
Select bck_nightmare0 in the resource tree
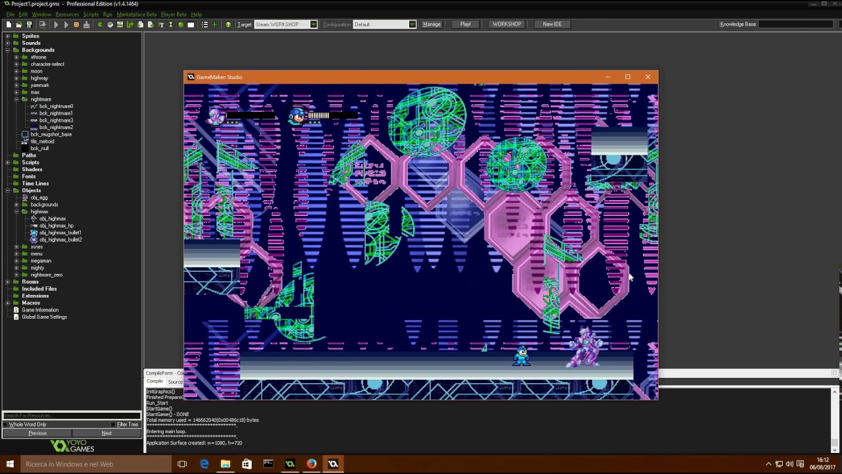[56, 106]
